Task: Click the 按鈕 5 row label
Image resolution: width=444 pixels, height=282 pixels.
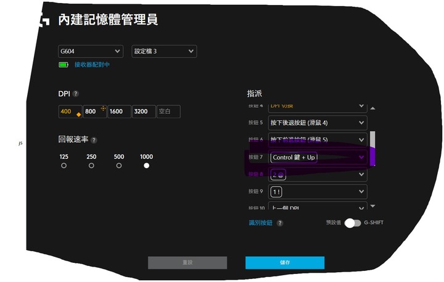Action: 256,123
